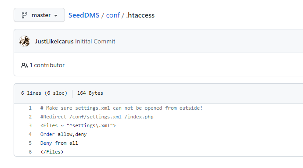Viewport: 303px width, 168px height.
Task: Select line number 1
Action: tap(30, 108)
